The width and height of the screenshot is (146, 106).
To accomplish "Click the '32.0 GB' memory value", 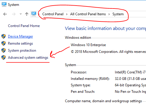I will point(120,79).
